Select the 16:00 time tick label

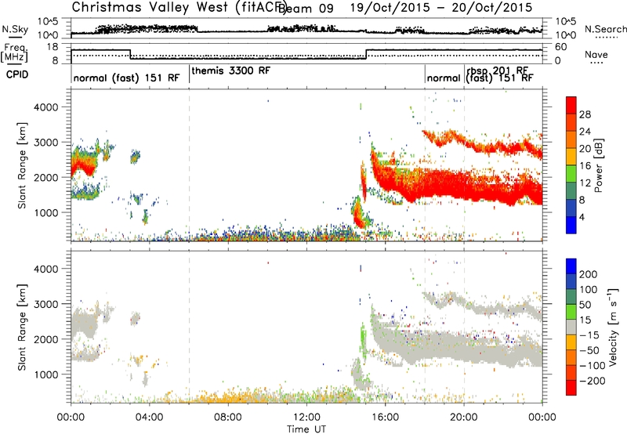[385, 418]
